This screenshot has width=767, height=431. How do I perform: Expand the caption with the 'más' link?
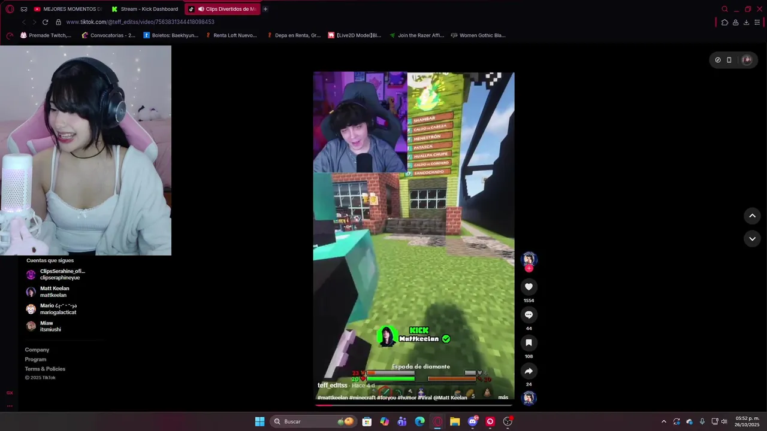coord(503,397)
